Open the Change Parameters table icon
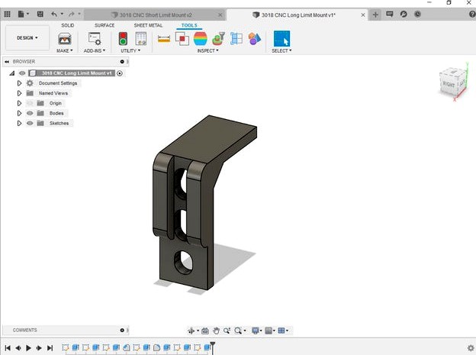This screenshot has width=476, height=355. tap(141, 39)
